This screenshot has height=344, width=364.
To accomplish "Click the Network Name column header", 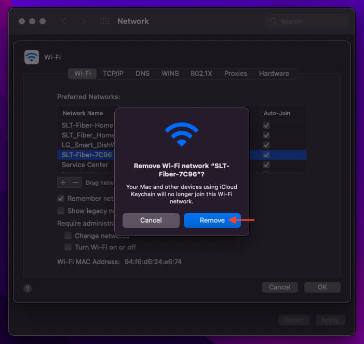I will (x=83, y=113).
